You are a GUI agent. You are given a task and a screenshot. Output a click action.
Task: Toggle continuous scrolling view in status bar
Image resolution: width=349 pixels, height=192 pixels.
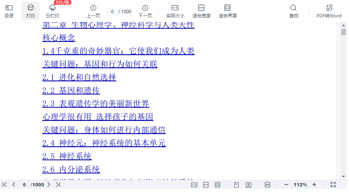(267, 185)
